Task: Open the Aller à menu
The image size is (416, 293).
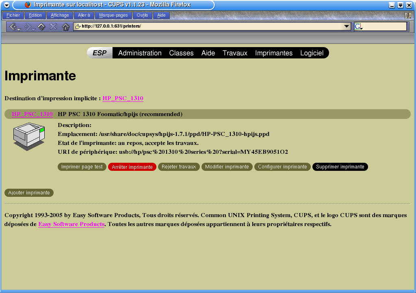Action: tap(84, 15)
